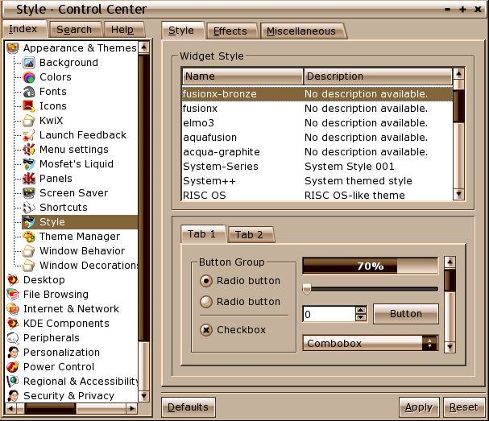489x421 pixels.
Task: Click the preview Button
Action: coord(406,314)
